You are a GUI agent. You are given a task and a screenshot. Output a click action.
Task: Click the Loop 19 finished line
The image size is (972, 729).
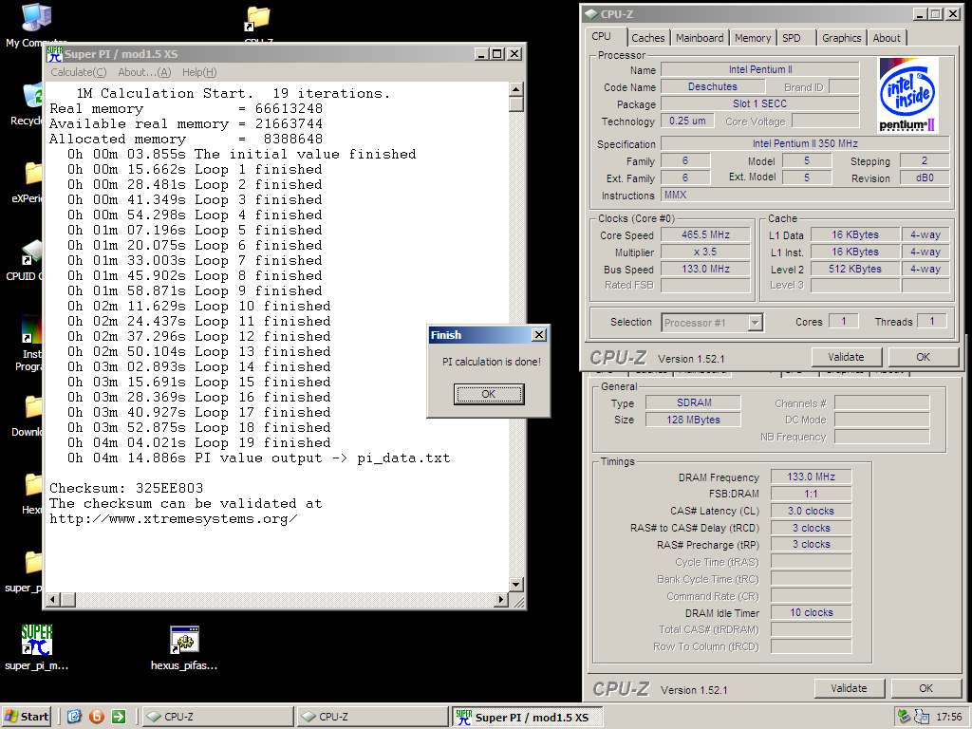click(x=199, y=442)
